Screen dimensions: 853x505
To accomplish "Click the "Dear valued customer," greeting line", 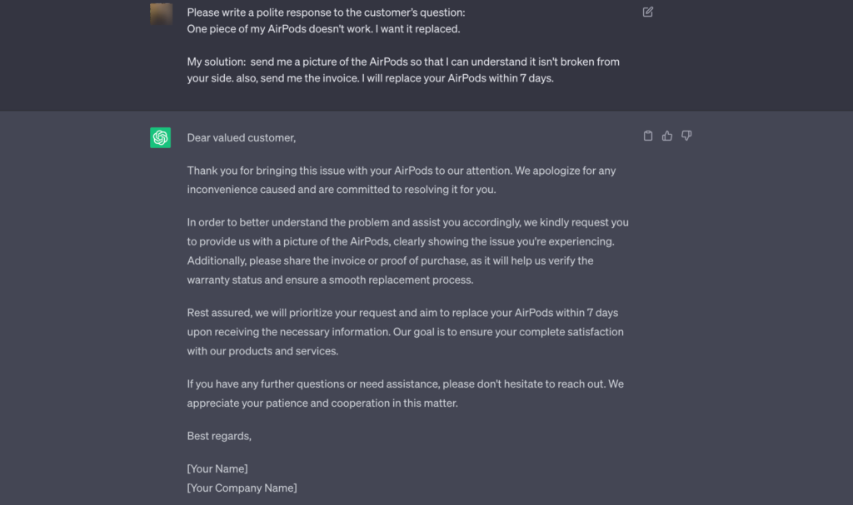I will pos(242,138).
